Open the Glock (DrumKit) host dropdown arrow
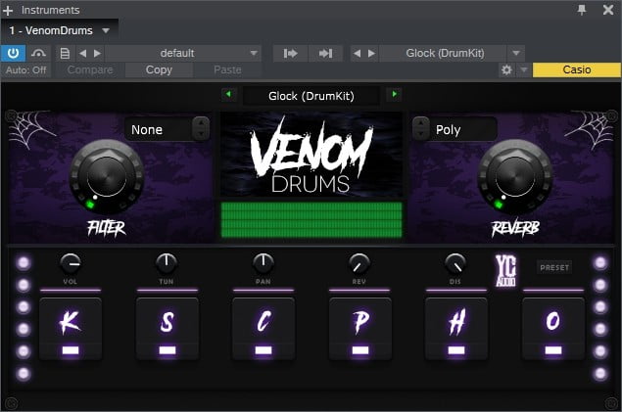The height and width of the screenshot is (412, 622). click(515, 53)
